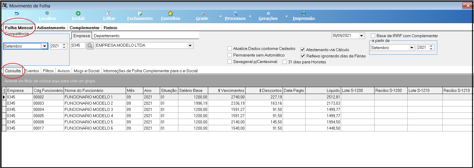The image size is (474, 168).
Task: Open the Eventos tab
Action: tap(32, 71)
